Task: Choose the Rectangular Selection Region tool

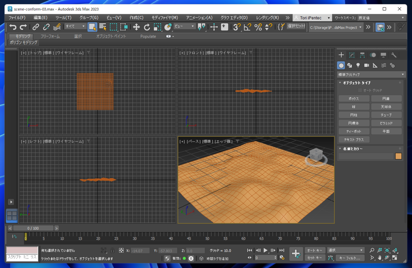Action: (113, 27)
